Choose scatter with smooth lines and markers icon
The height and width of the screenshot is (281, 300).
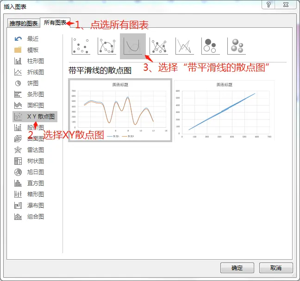pyautogui.click(x=107, y=46)
